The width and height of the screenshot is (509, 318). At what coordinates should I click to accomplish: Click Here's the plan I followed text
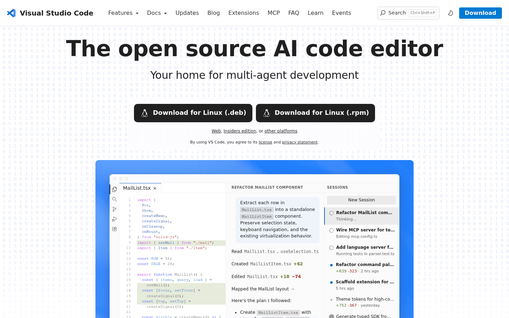pyautogui.click(x=262, y=301)
